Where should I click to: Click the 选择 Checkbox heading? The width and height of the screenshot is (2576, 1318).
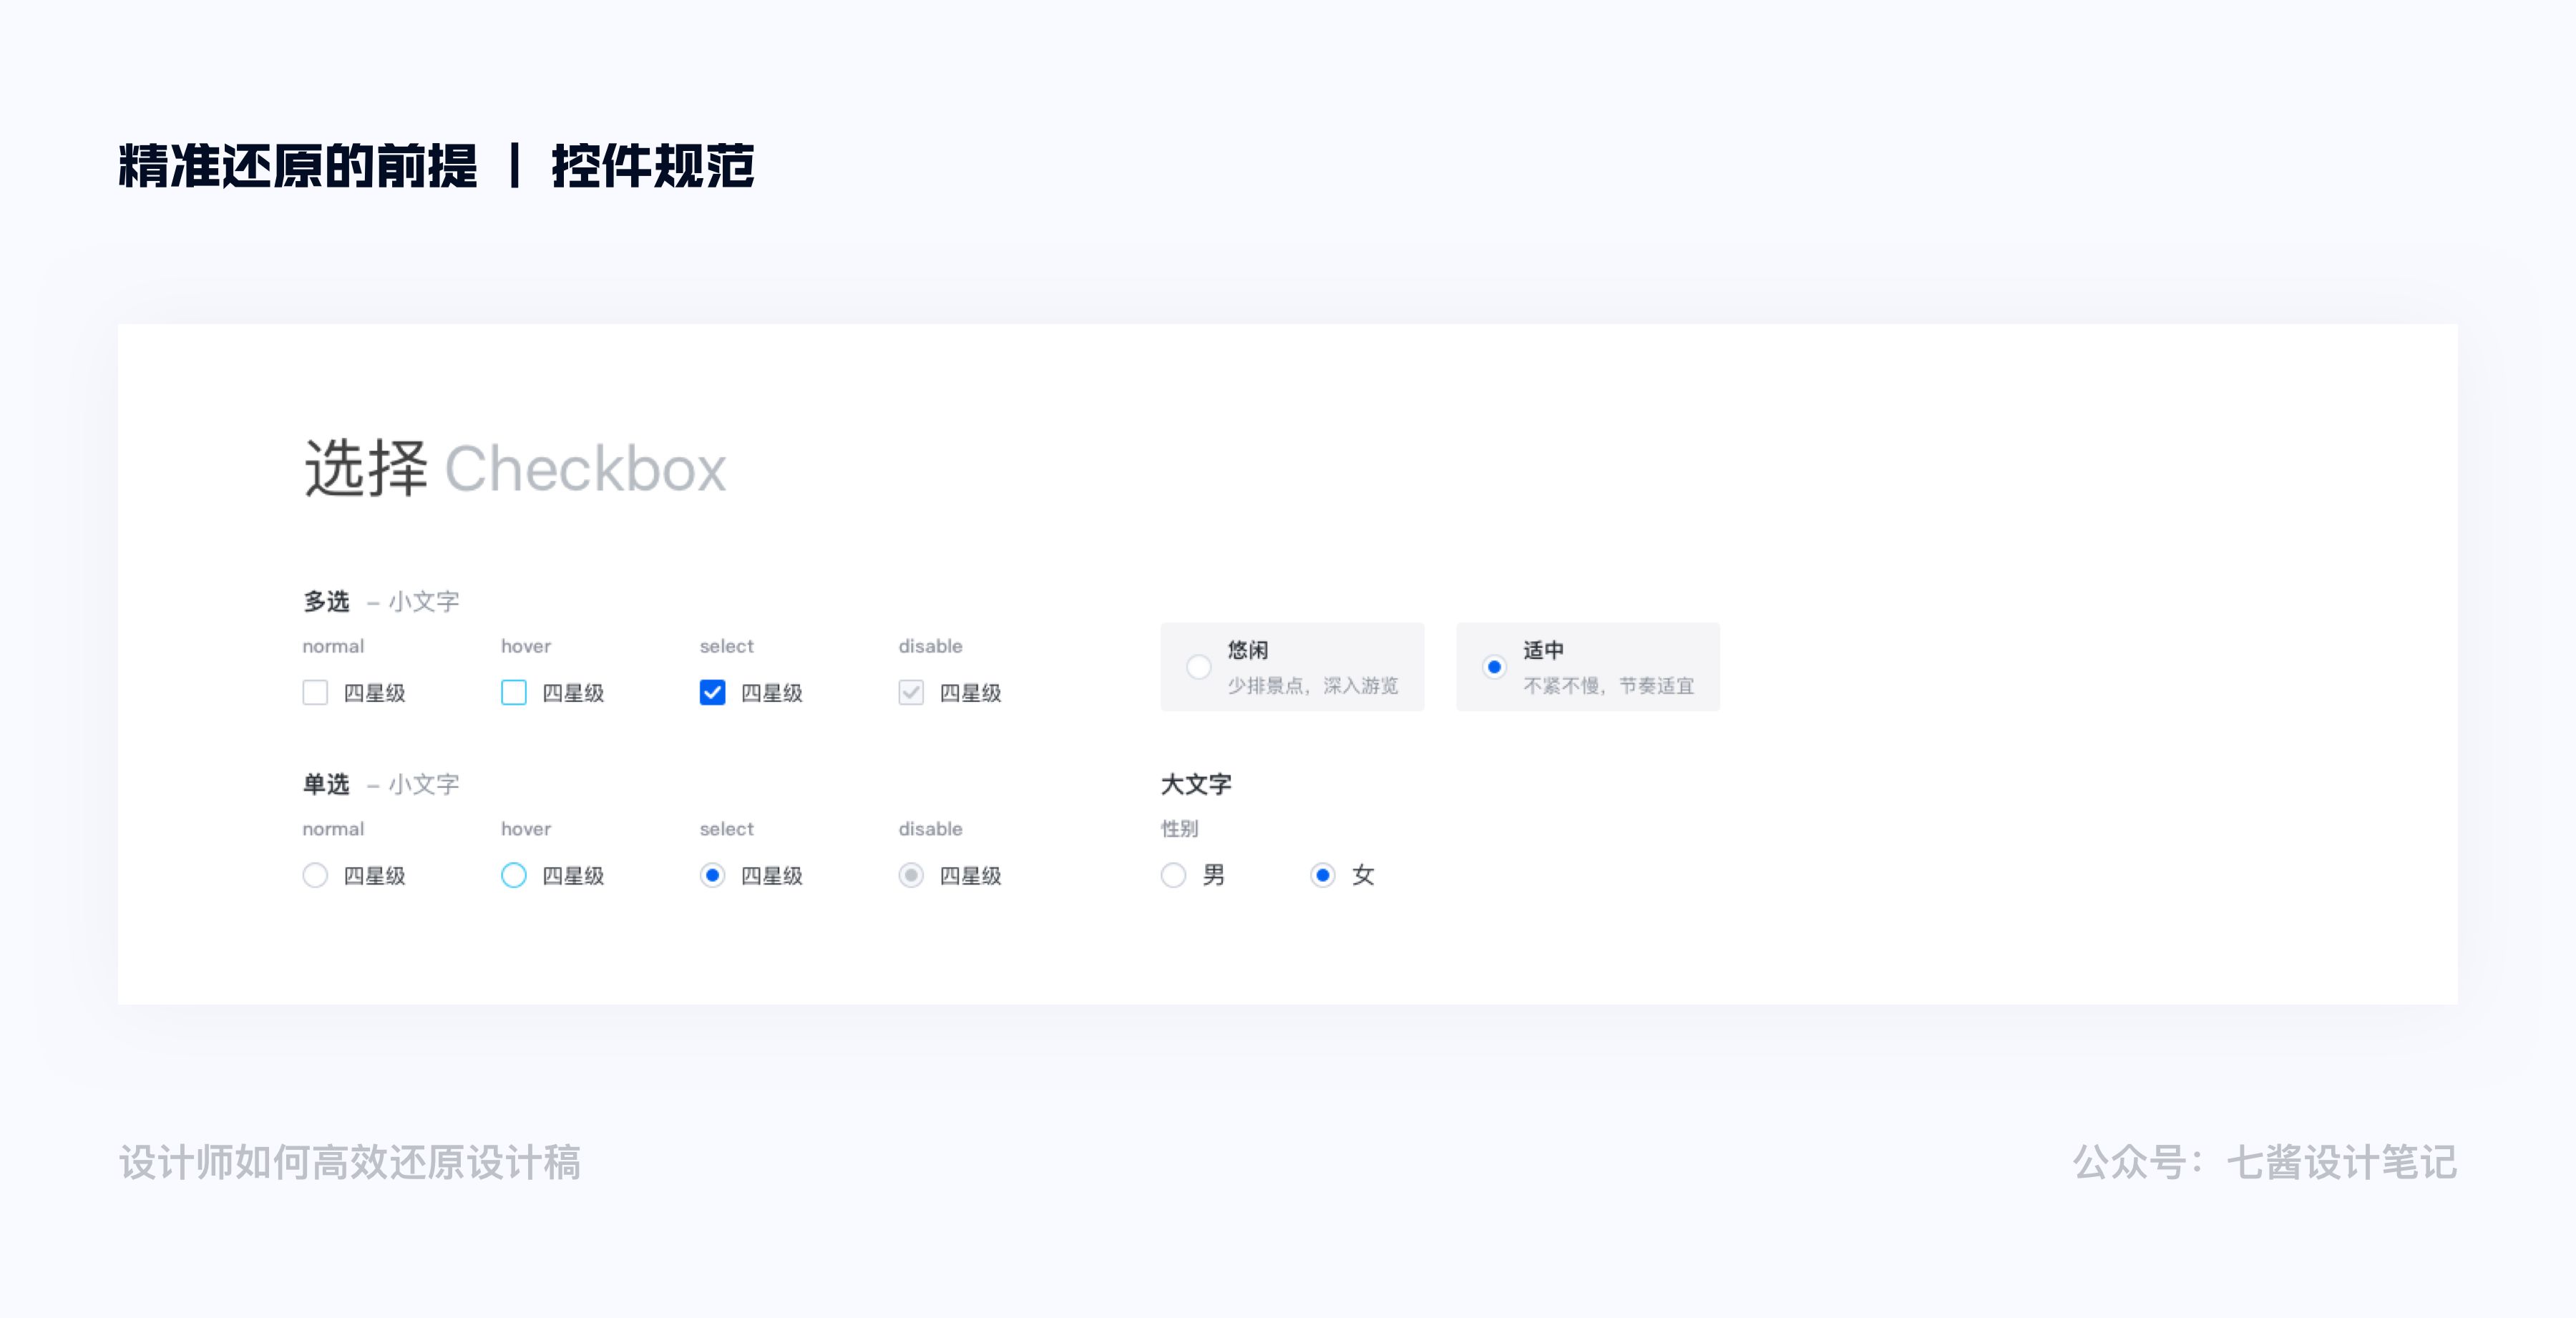(x=515, y=468)
